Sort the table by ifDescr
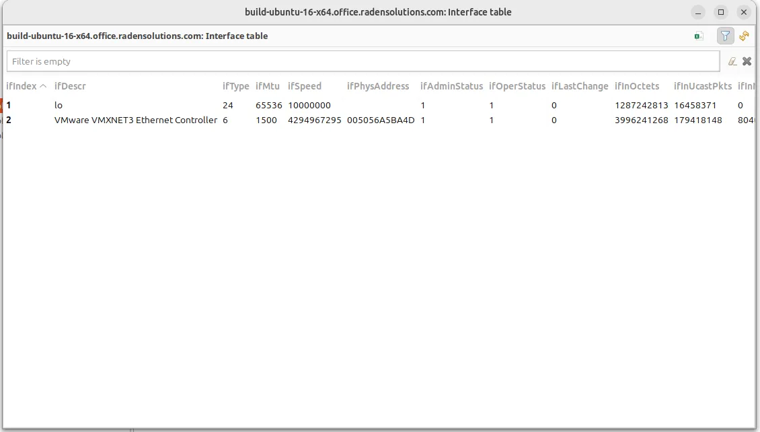This screenshot has height=432, width=760. tap(70, 86)
